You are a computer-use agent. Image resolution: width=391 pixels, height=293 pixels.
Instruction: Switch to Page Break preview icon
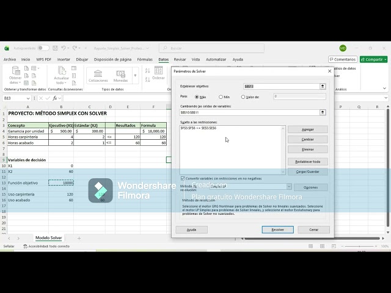tap(334, 246)
